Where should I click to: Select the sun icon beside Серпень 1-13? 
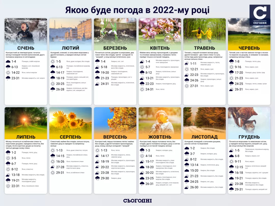(x=53, y=150)
